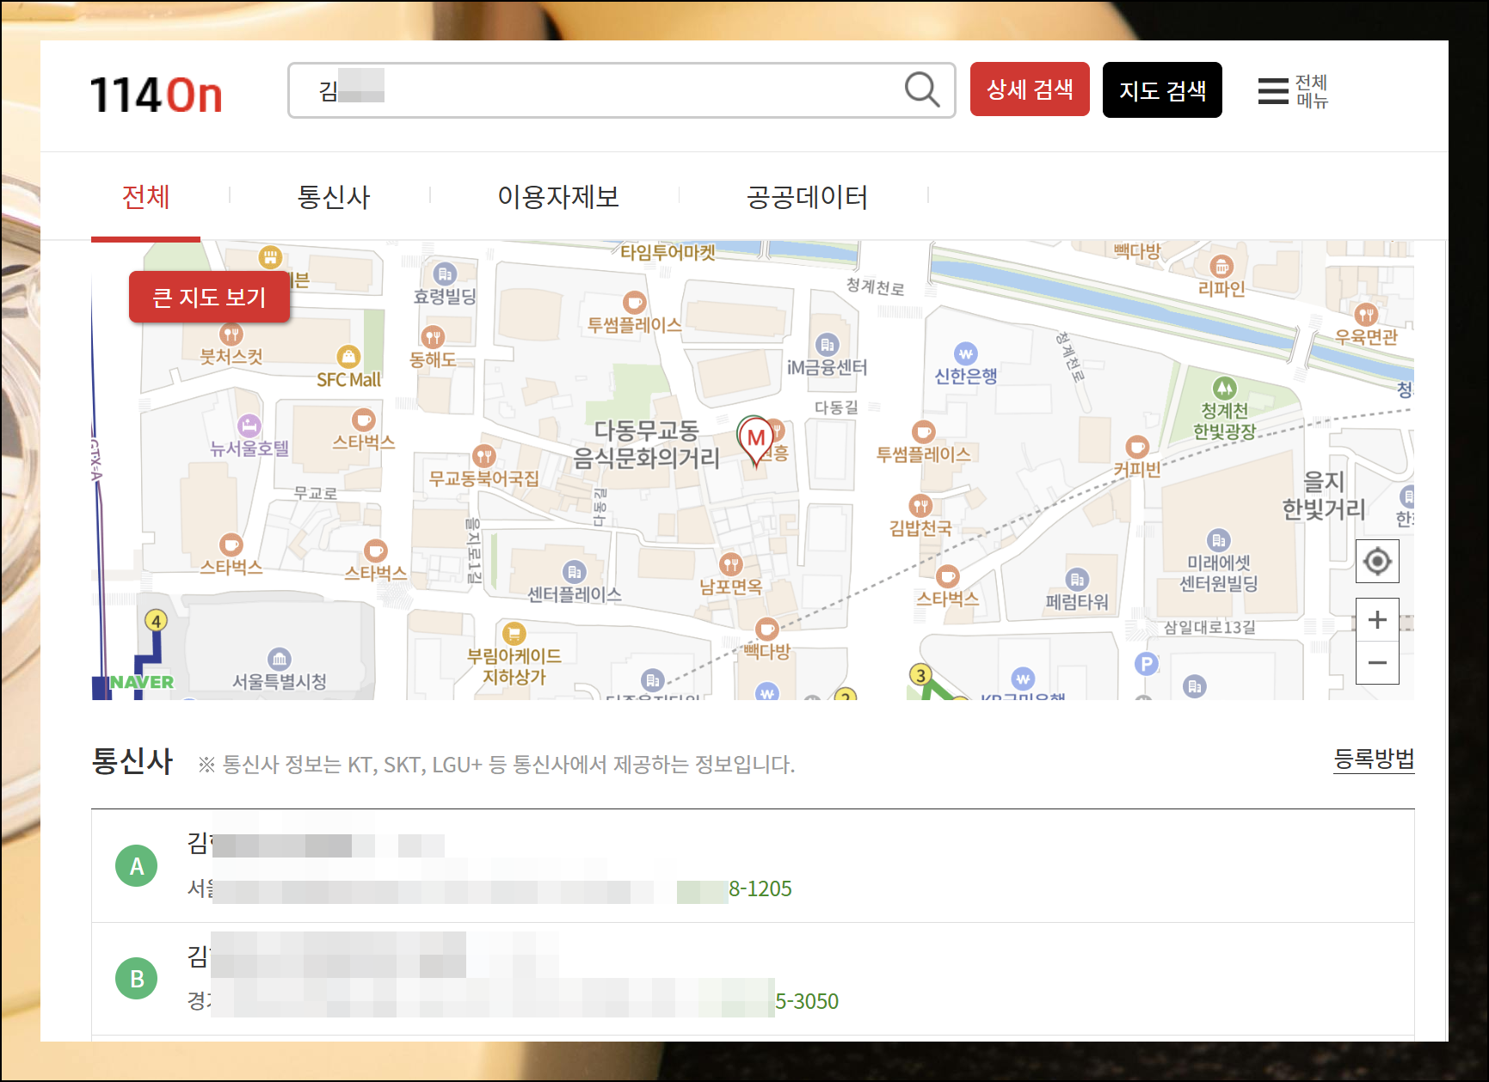
Task: Switch to the 이용자제보 tab
Action: click(558, 197)
